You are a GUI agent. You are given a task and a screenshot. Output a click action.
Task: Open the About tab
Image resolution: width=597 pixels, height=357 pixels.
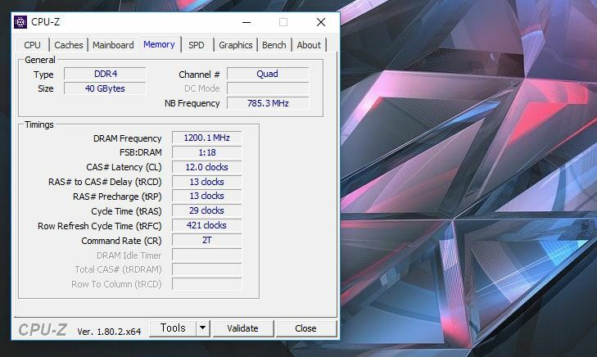[309, 45]
